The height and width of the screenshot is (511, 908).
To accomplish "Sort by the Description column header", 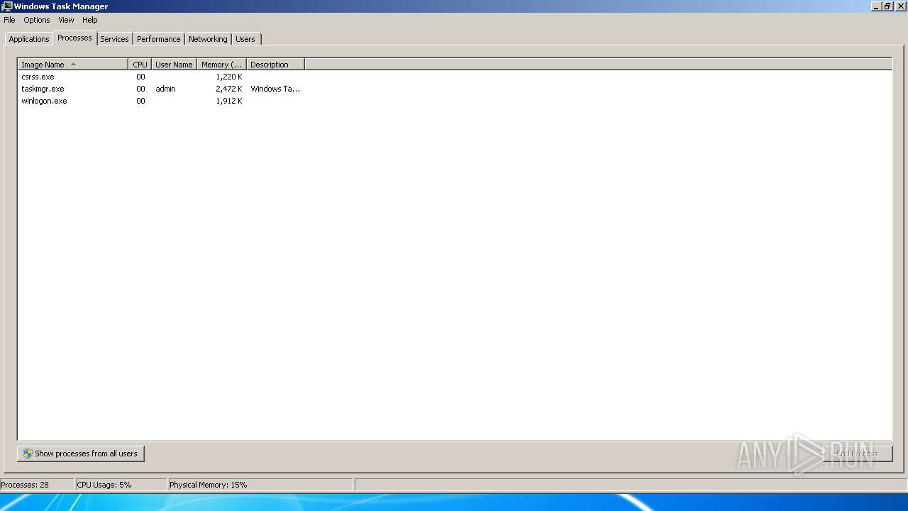I will pos(275,65).
